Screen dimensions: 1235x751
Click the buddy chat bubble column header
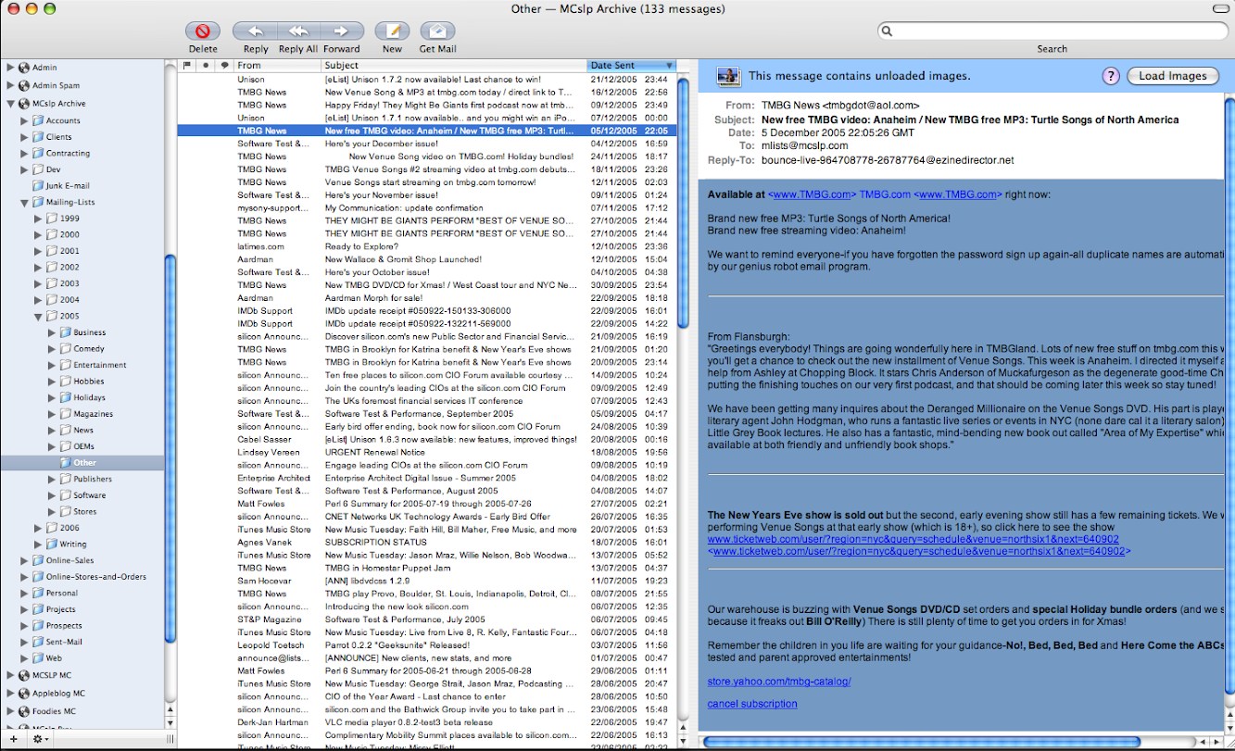tap(224, 66)
